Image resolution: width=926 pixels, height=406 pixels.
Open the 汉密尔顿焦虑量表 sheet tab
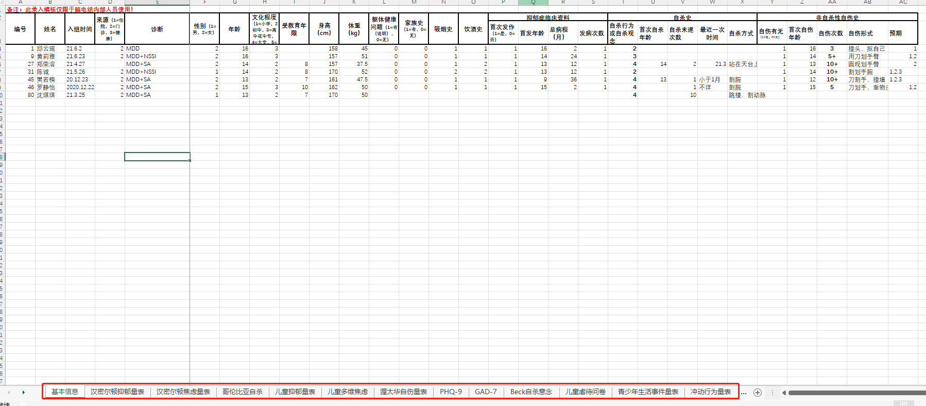(x=183, y=392)
